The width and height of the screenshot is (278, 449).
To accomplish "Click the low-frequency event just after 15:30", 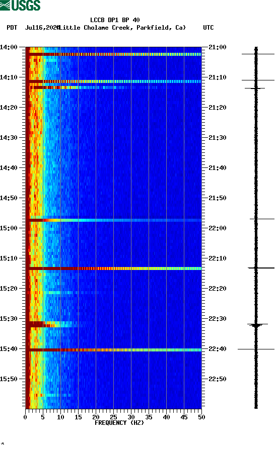I will click(52, 324).
